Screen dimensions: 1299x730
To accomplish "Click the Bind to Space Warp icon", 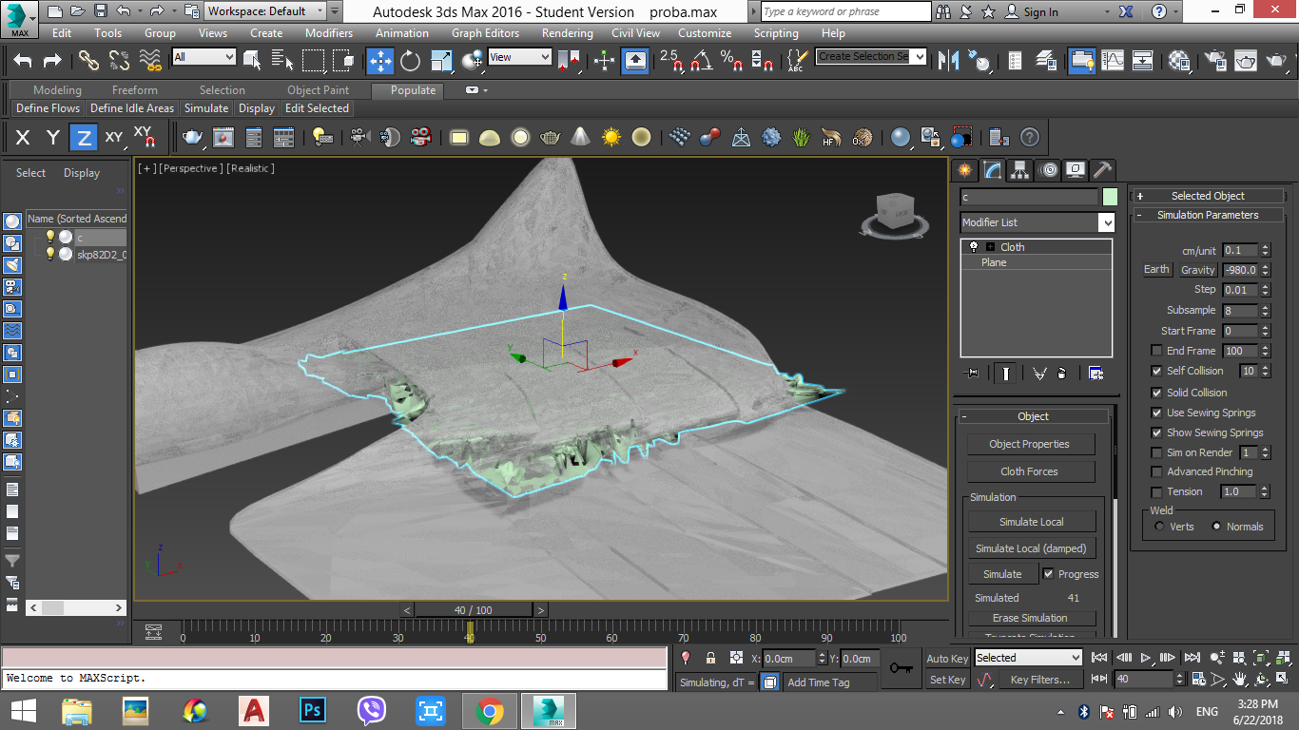I will point(150,61).
